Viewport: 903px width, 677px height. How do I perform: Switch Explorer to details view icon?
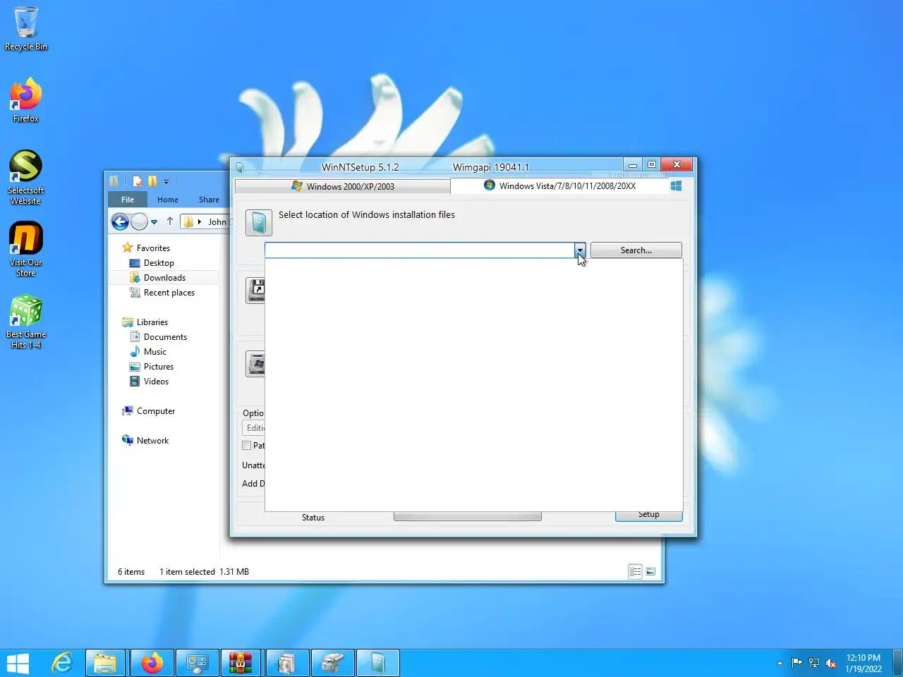(x=635, y=571)
